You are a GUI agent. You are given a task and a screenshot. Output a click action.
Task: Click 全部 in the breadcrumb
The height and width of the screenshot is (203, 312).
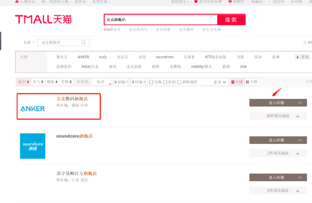point(27,42)
